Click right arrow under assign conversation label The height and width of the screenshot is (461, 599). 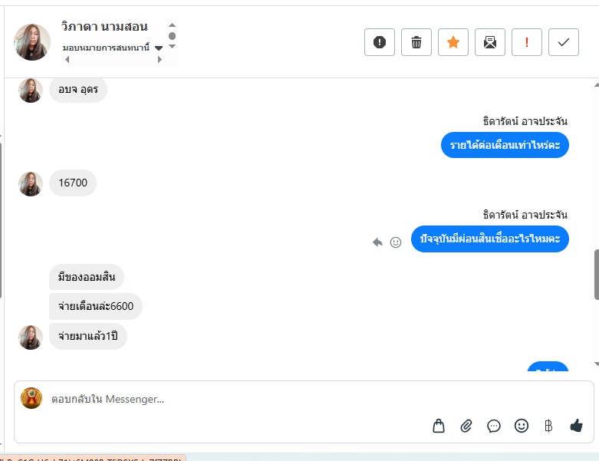pos(160,60)
